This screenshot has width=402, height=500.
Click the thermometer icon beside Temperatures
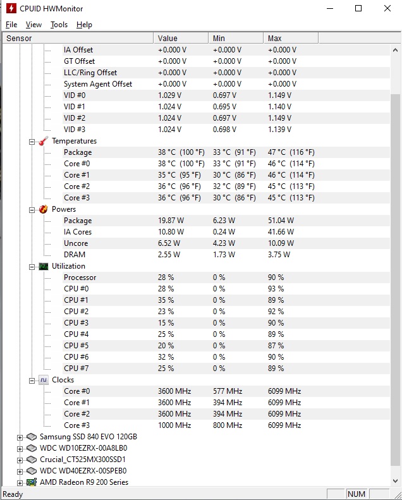point(44,141)
